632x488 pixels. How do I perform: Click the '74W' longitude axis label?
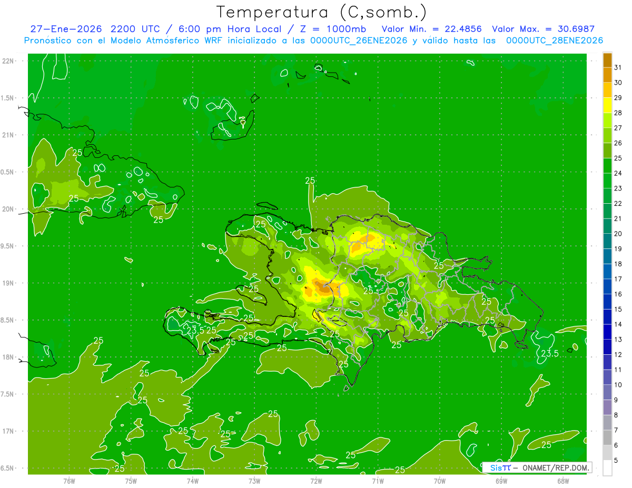[x=192, y=481]
